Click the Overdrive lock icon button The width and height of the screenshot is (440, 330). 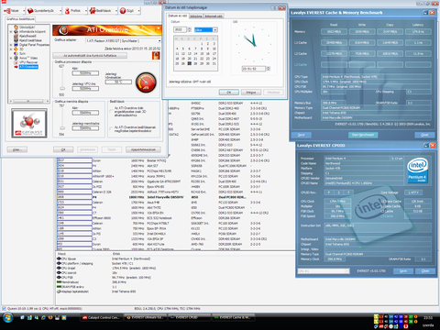point(156,55)
